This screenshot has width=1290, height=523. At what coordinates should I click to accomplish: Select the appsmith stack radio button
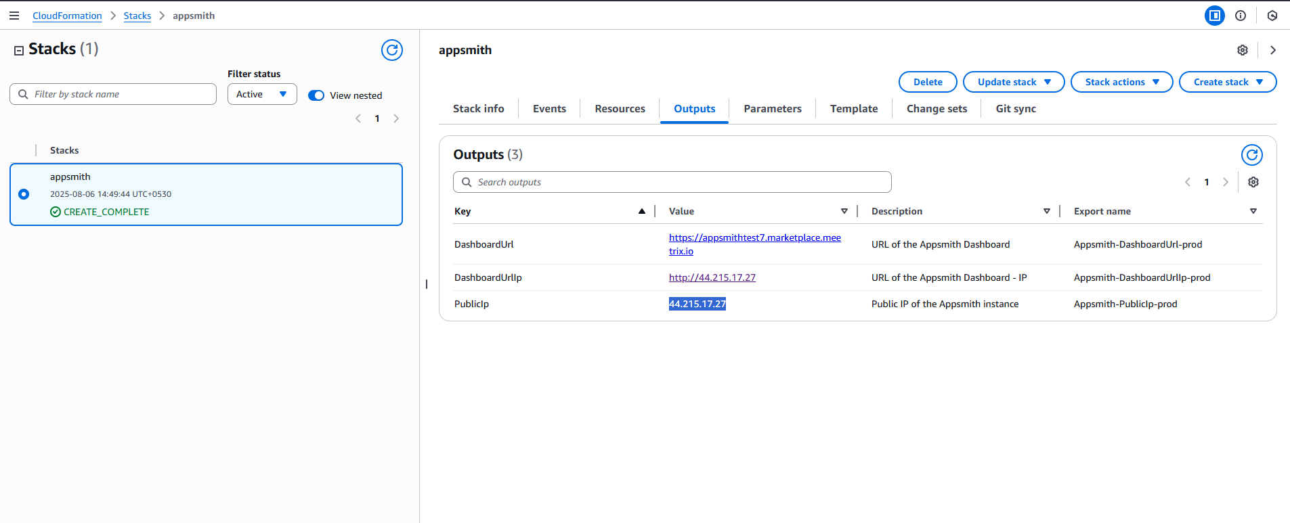click(24, 194)
